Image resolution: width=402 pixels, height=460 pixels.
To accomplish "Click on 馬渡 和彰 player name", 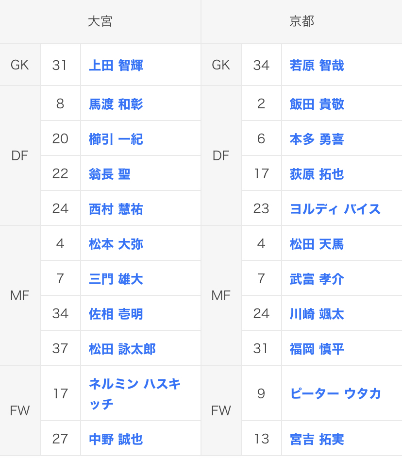I will click(x=116, y=104).
